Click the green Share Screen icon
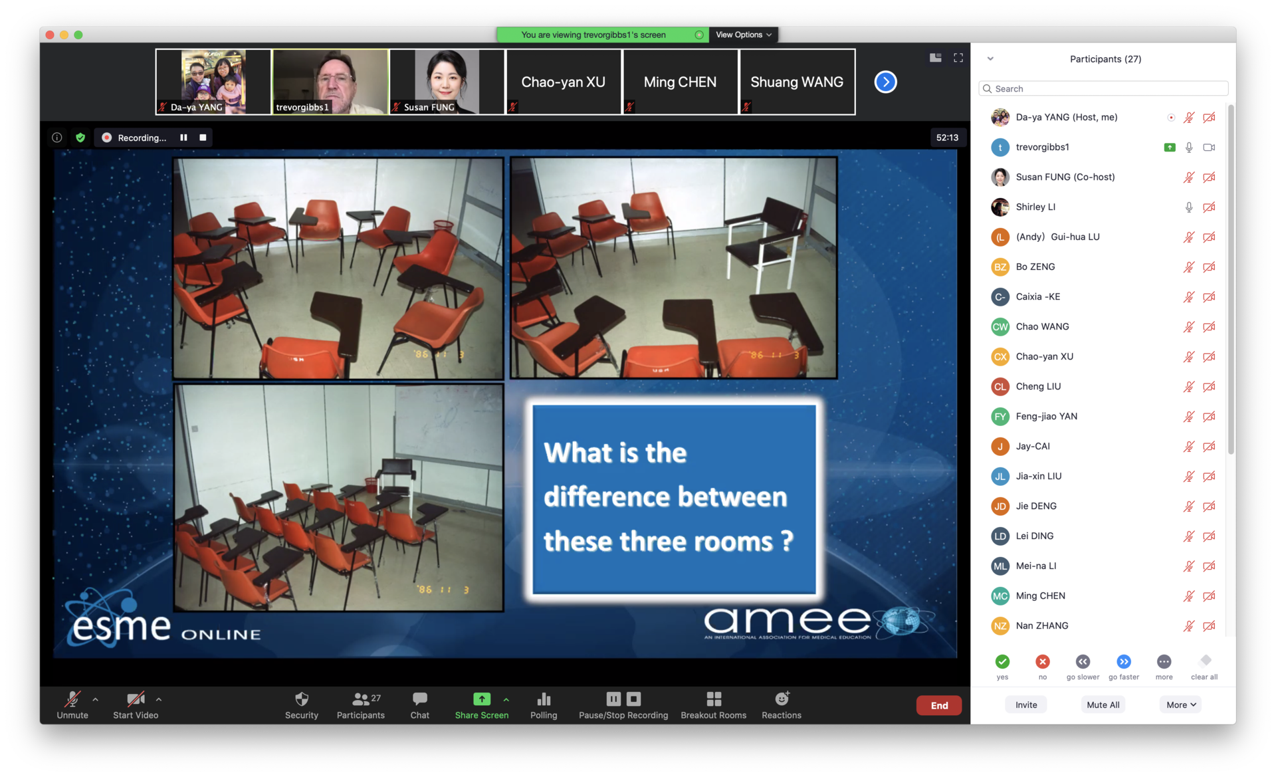The width and height of the screenshot is (1276, 777). point(481,699)
